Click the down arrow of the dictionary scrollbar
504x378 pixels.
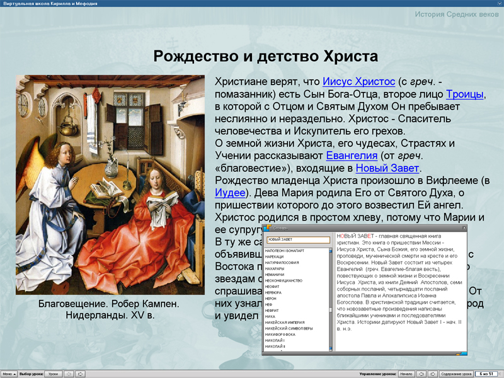331,348
